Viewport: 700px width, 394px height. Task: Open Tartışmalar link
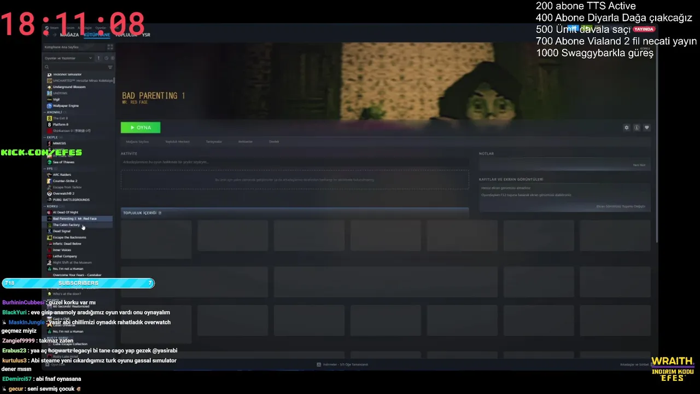[214, 142]
